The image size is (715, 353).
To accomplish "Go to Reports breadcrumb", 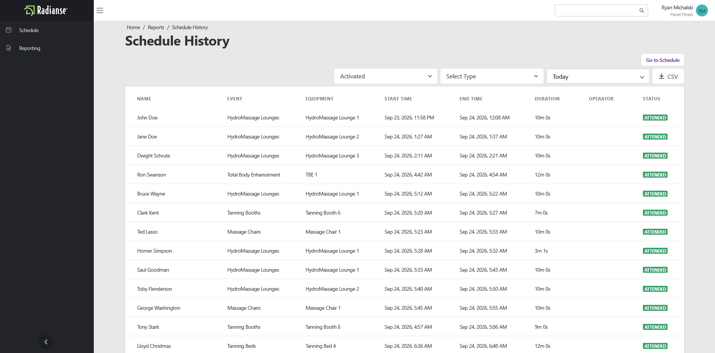I will point(156,27).
